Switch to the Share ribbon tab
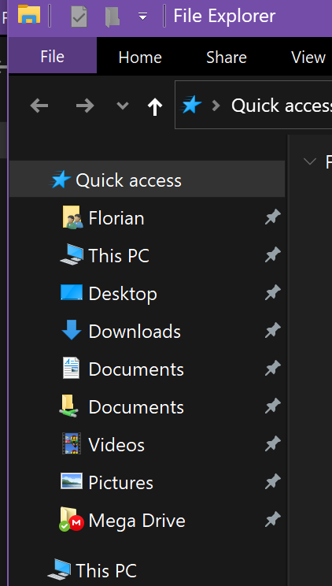332x586 pixels. 227,57
